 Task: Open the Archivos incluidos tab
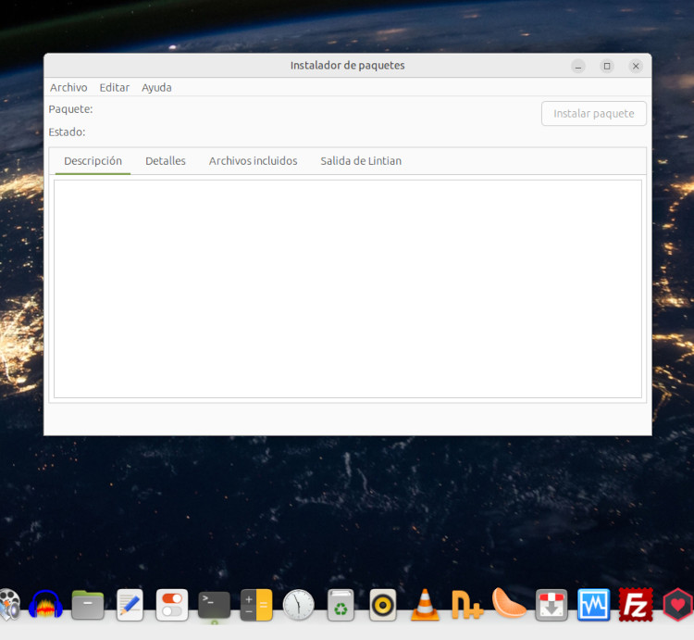pyautogui.click(x=253, y=161)
